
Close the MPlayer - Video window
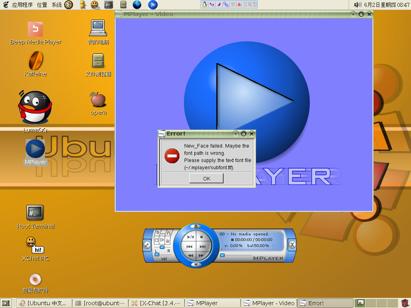[369, 14]
